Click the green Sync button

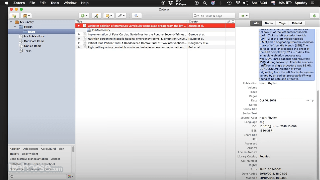point(314,16)
